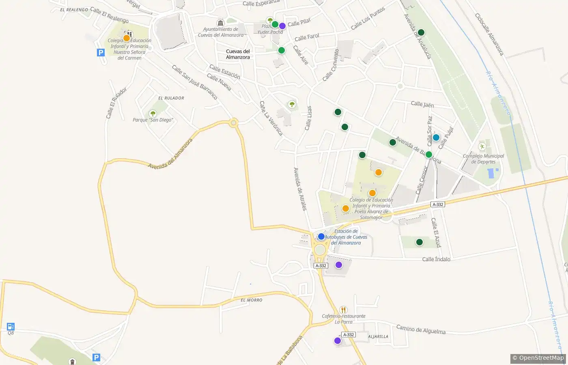
Task: Click the Camino de Alguelma road label
Action: tap(421, 330)
